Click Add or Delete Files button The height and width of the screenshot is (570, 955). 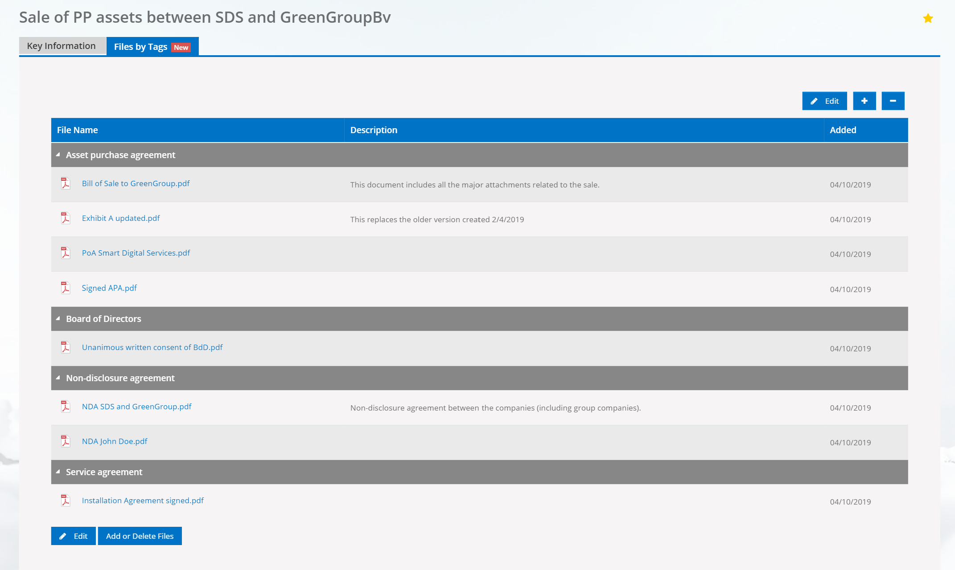[x=140, y=536]
